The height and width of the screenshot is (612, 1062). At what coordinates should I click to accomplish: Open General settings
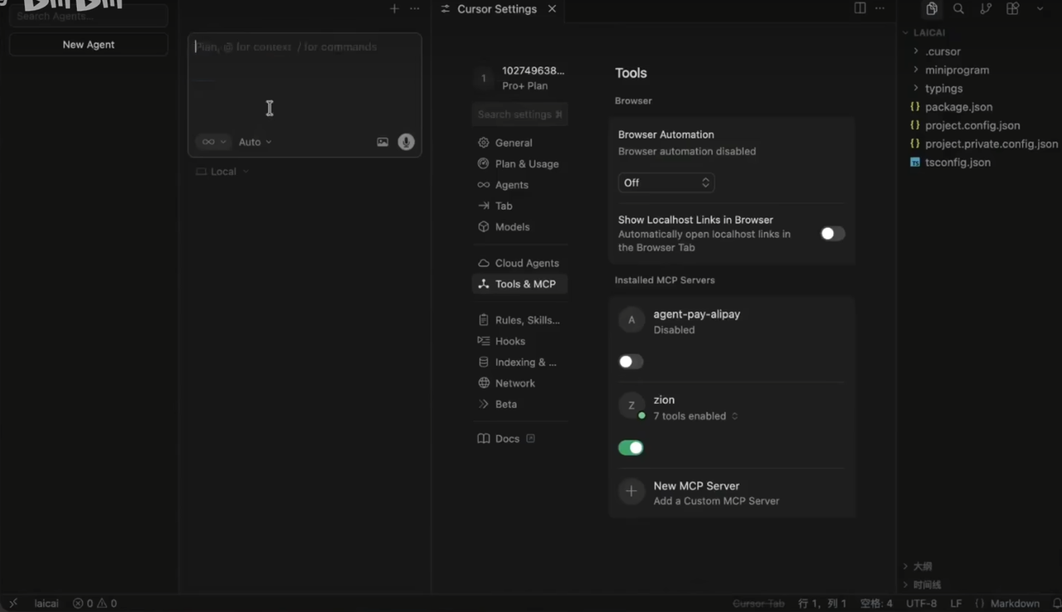pyautogui.click(x=519, y=143)
